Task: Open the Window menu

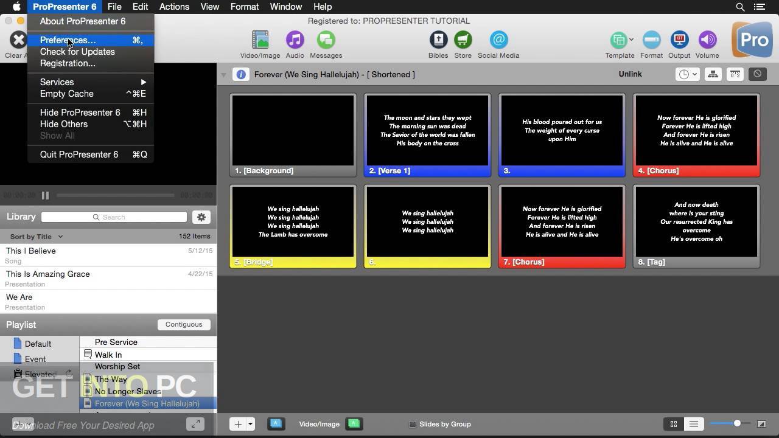Action: click(x=285, y=7)
